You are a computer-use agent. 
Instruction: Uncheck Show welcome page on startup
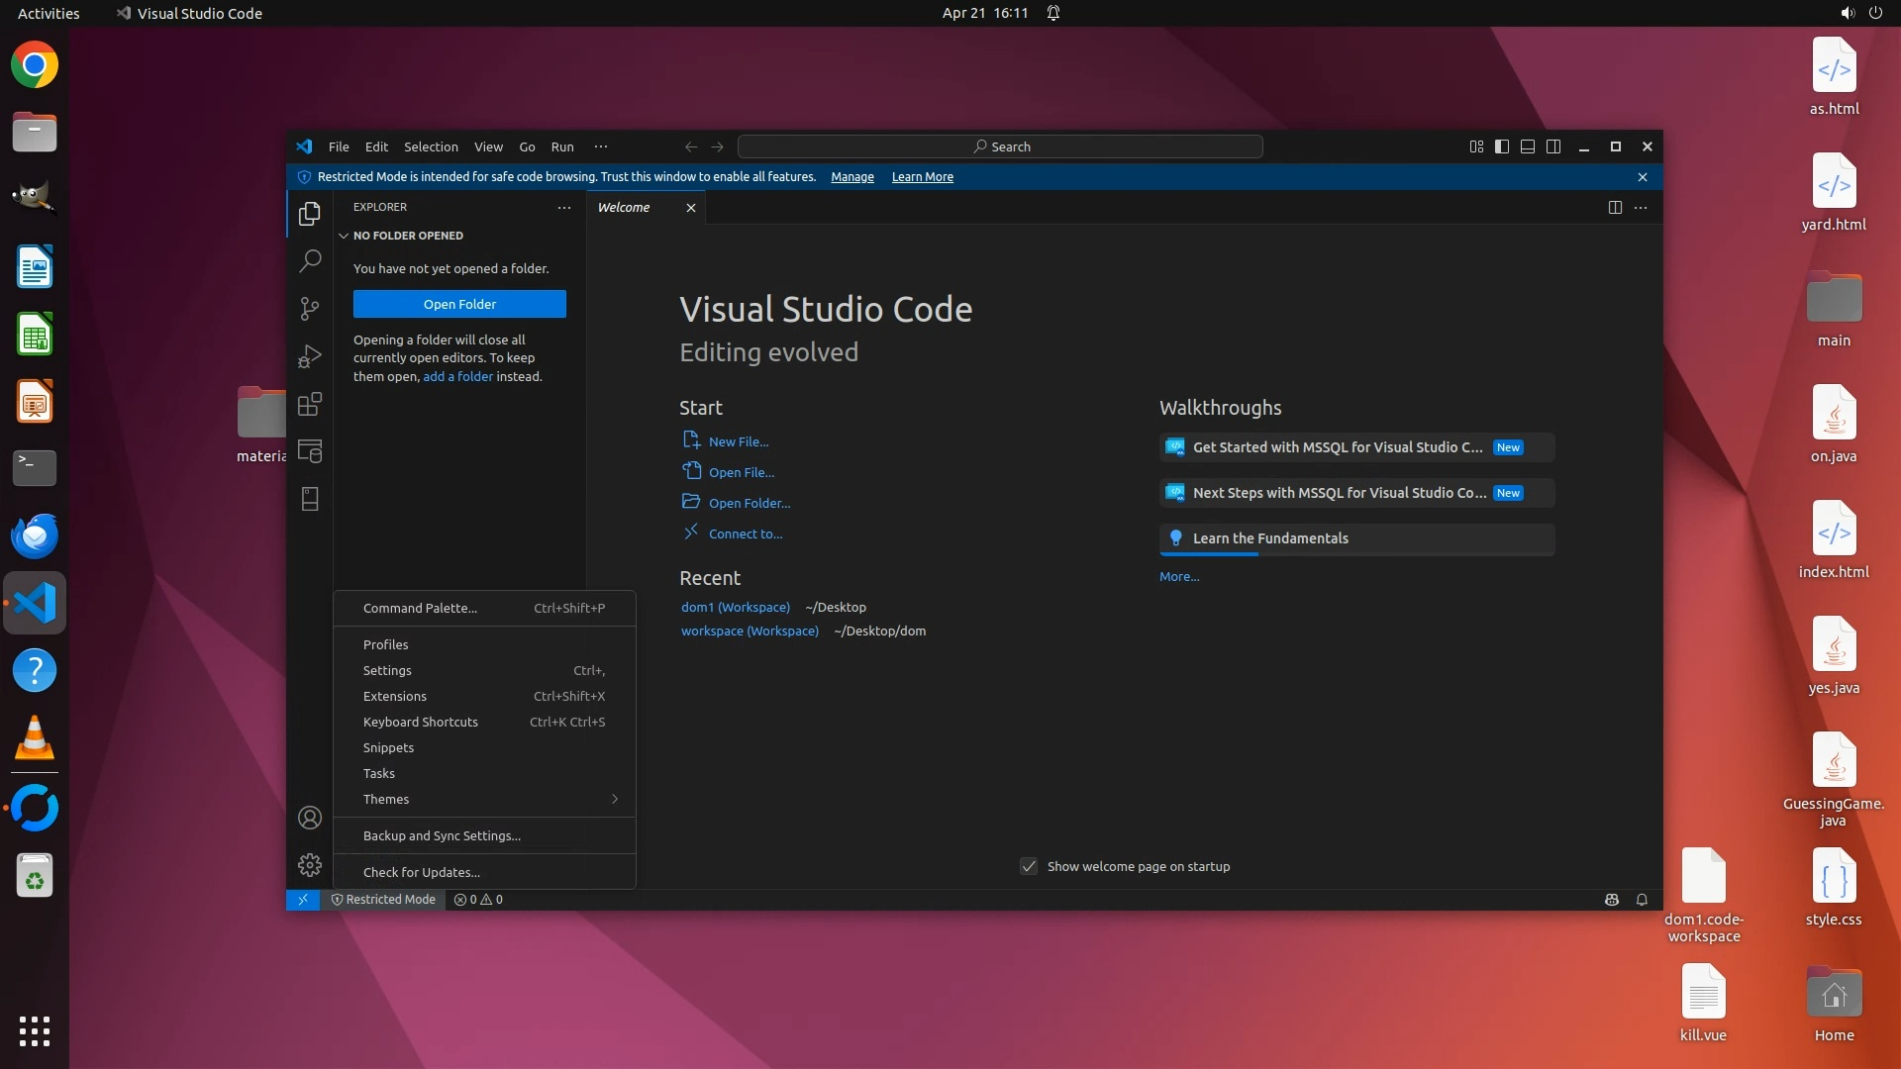(x=1029, y=866)
